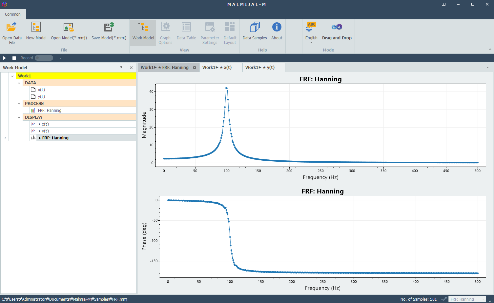Screen dimensions: 494x303
Task: Pin the Work Model panel
Action: [121, 68]
